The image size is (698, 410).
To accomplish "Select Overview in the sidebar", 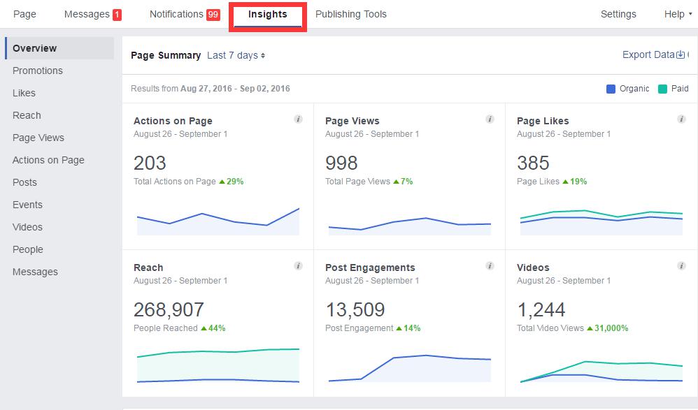I will tap(59, 48).
